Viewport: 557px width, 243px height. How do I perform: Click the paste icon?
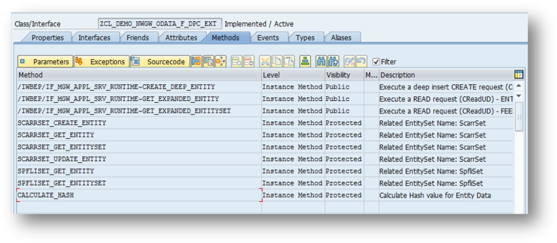click(289, 62)
